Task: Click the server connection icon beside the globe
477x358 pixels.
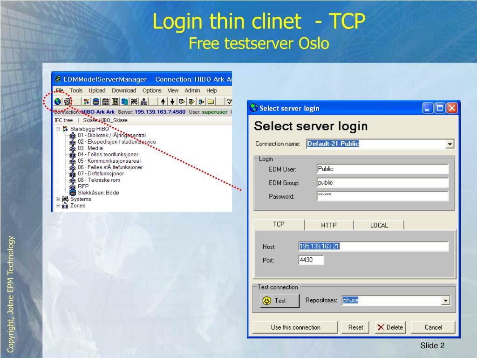Action: (x=67, y=101)
